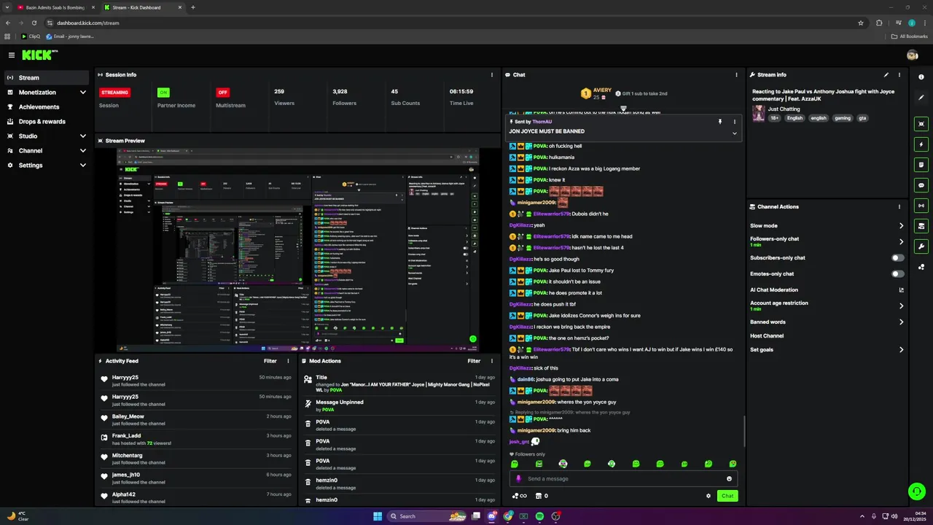Toggle Subscribers-only chat switch
Viewport: 933px width, 525px height.
tap(898, 258)
